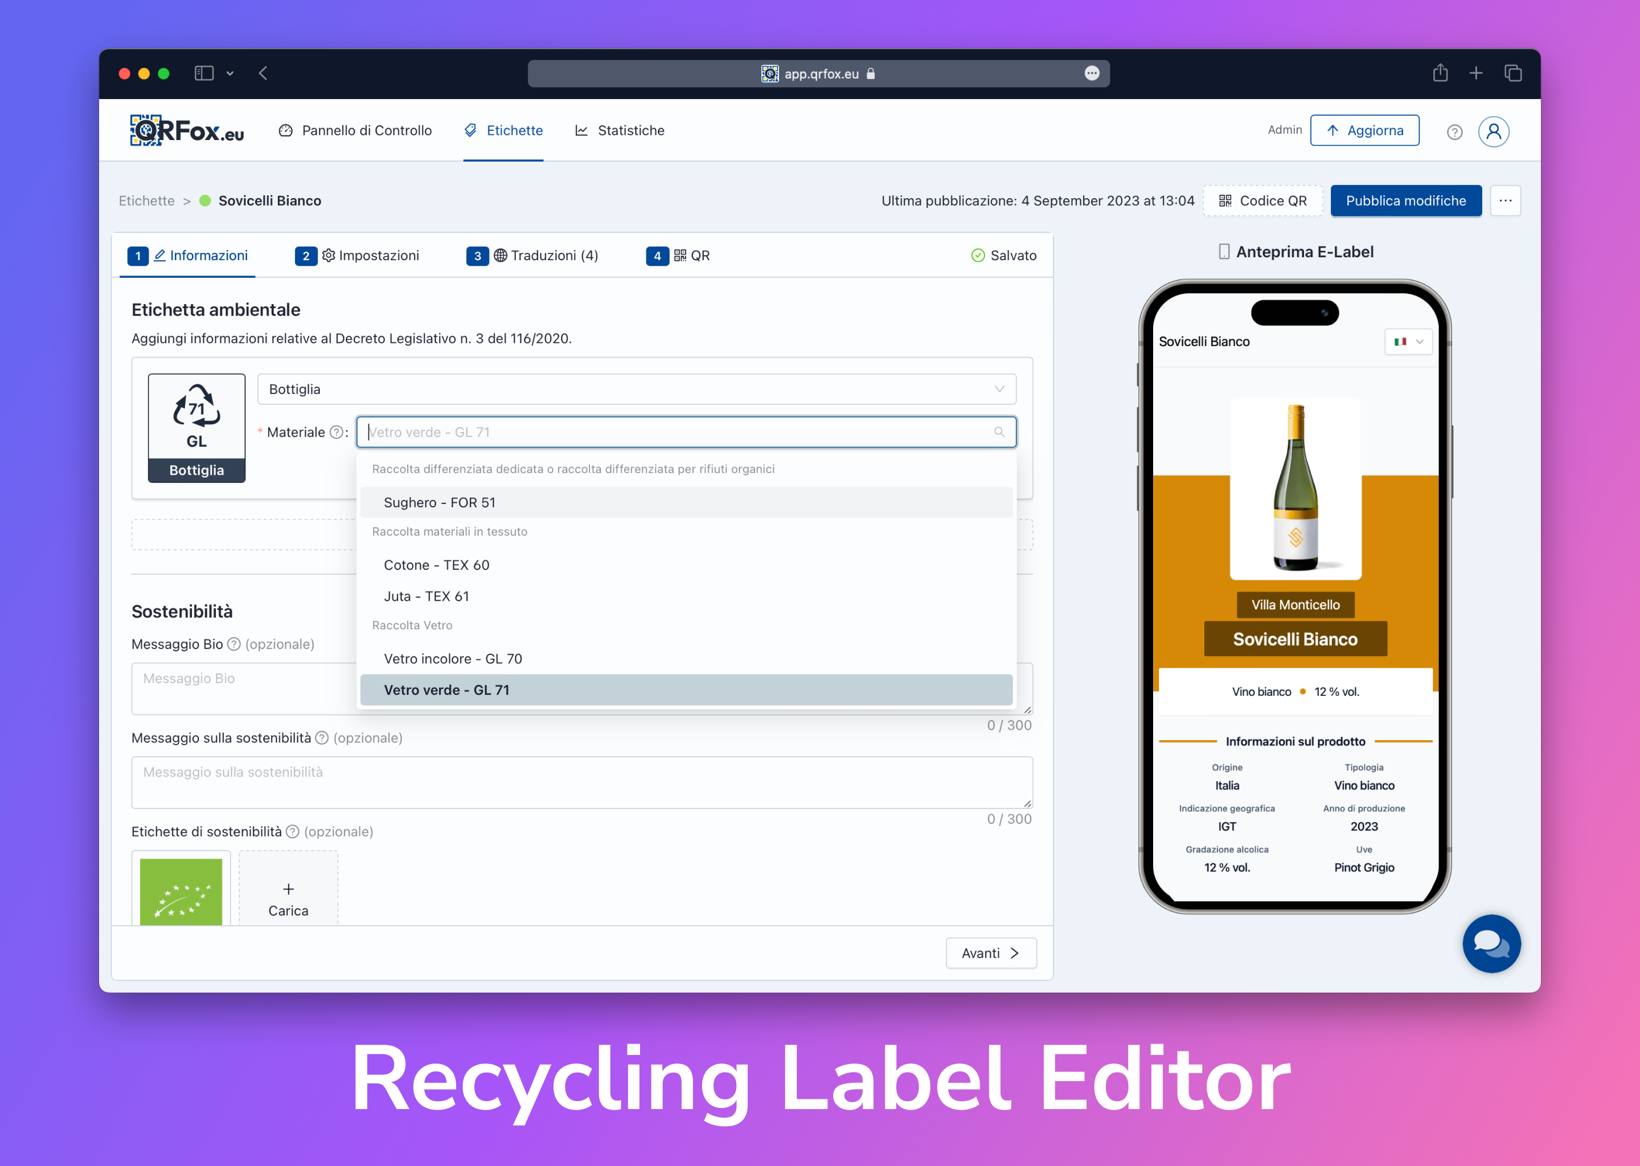Click the browser share icon
This screenshot has width=1640, height=1166.
1440,73
